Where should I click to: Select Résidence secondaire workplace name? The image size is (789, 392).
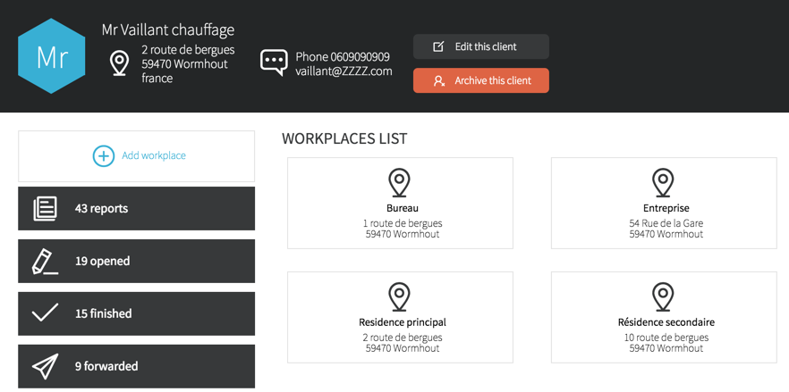pyautogui.click(x=666, y=322)
